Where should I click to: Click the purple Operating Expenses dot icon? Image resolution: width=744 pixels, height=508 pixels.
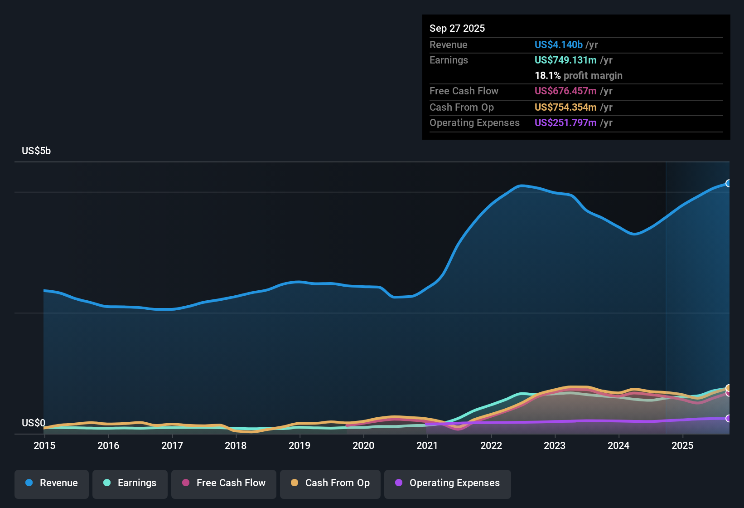coord(399,483)
